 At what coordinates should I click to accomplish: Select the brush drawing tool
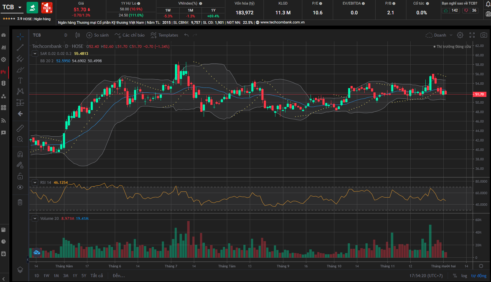(20, 70)
